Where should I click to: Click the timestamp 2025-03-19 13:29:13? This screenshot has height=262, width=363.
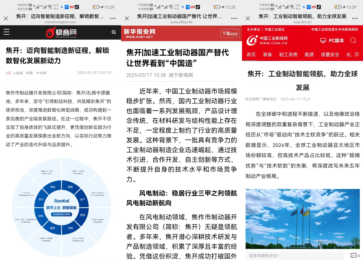pyautogui.click(x=94, y=73)
